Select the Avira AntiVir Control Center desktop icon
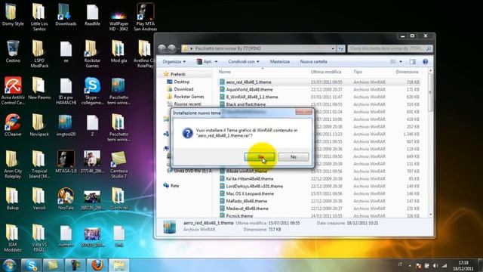 click(x=13, y=91)
